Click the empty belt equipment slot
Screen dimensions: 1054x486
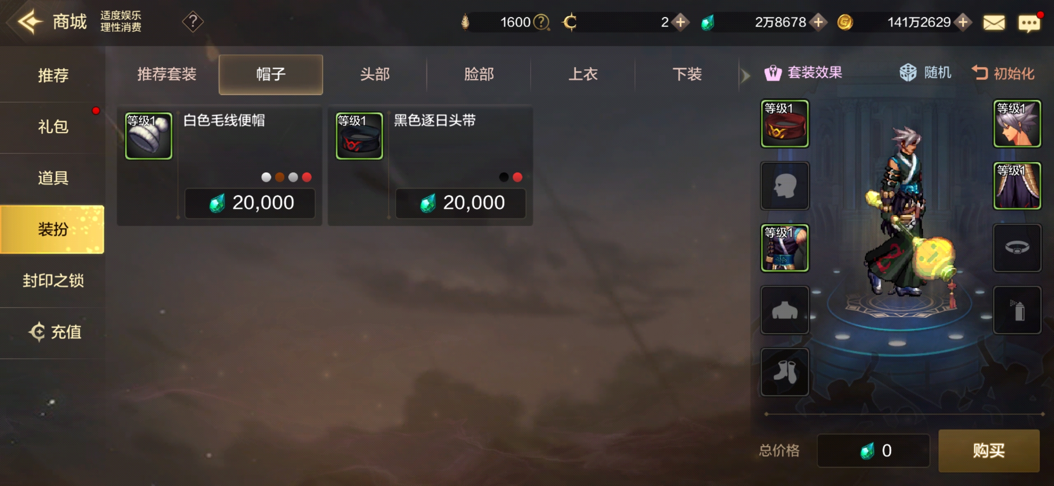(x=1017, y=248)
